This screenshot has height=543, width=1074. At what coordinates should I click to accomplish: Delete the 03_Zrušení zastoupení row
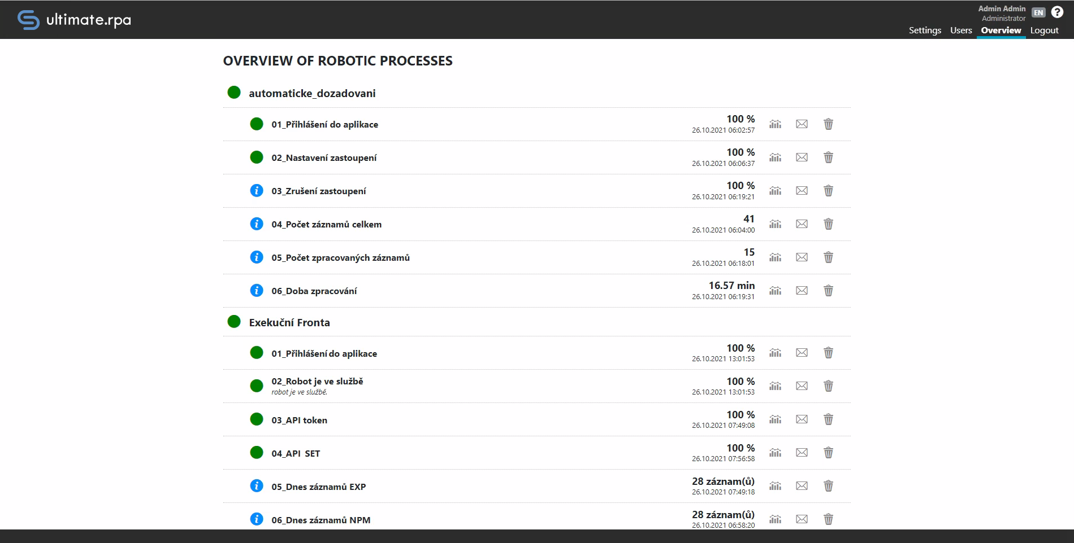coord(828,191)
